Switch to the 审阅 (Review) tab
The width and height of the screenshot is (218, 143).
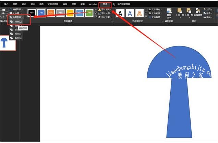(x=65, y=4)
